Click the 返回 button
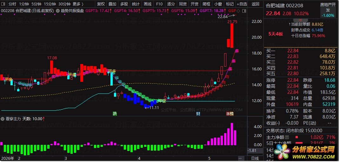The width and height of the screenshot is (340, 162). pyautogui.click(x=256, y=4)
